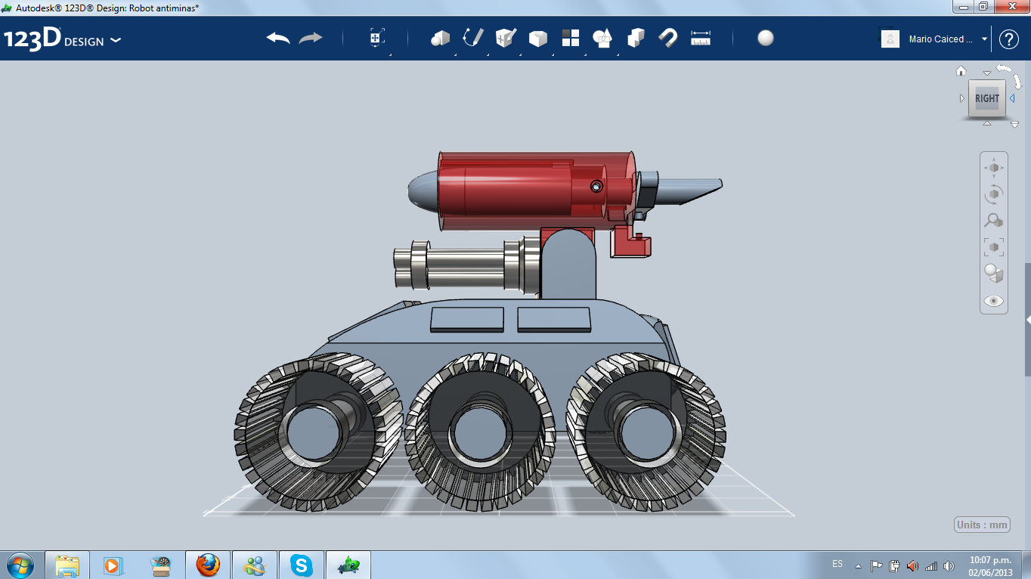
Task: Click the user profile avatar
Action: 890,39
